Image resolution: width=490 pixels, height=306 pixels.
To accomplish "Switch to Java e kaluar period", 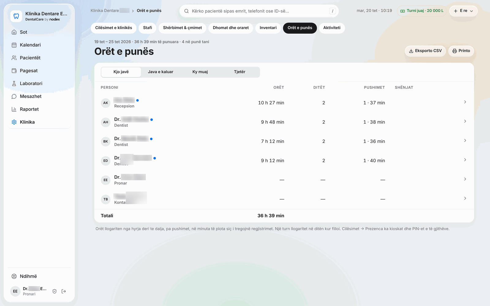I will click(x=160, y=72).
